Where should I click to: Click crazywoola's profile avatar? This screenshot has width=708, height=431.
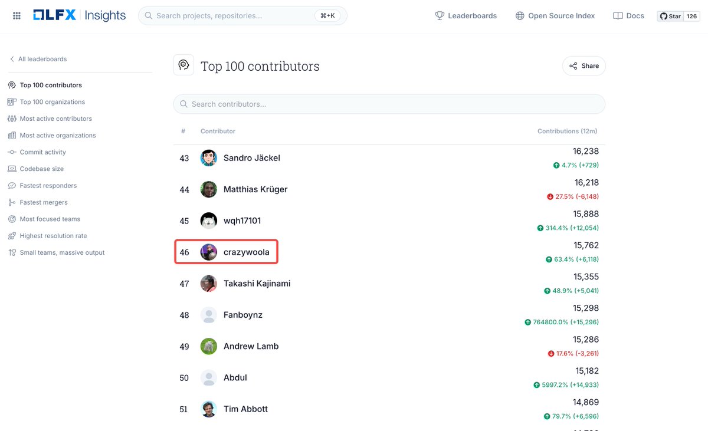click(x=208, y=252)
